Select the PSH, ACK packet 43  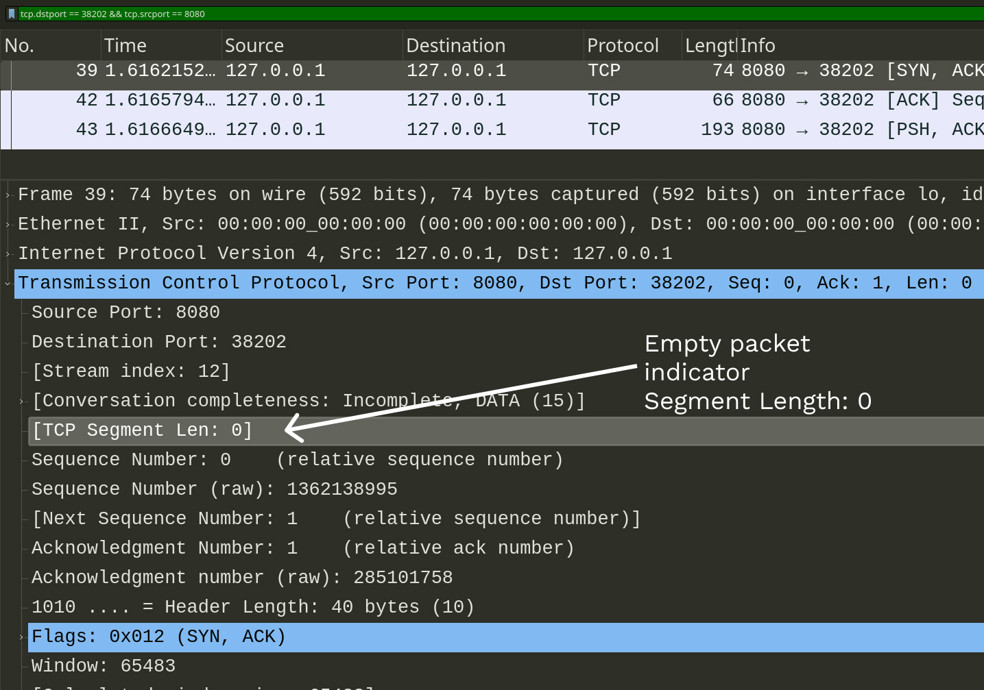tap(343, 129)
